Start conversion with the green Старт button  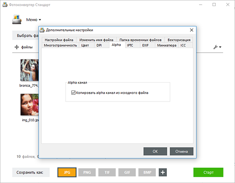(208, 172)
